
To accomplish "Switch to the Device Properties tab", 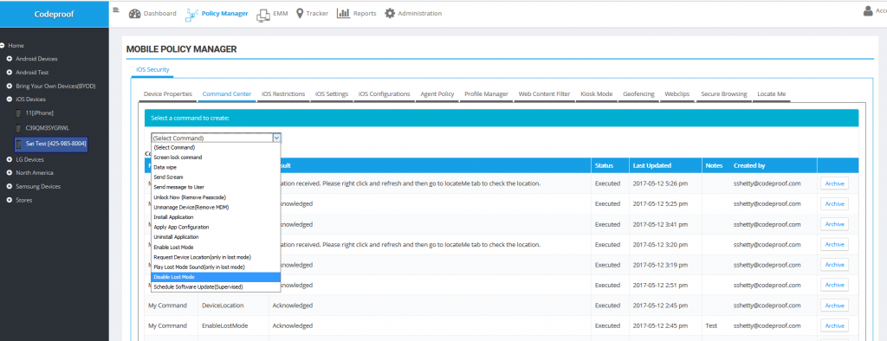I will tap(168, 93).
